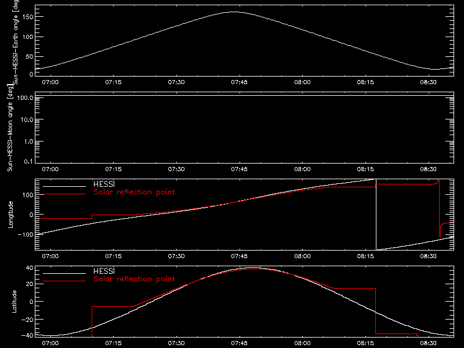Select the 50 tick on Earth angle plot
This screenshot has width=464, height=348.
30,56
